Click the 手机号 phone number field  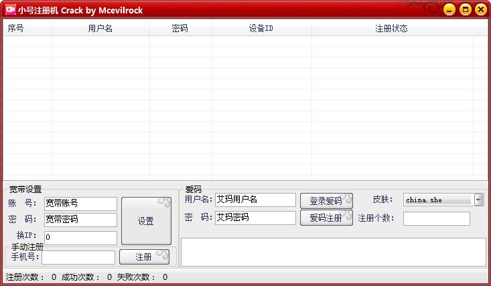[78, 257]
